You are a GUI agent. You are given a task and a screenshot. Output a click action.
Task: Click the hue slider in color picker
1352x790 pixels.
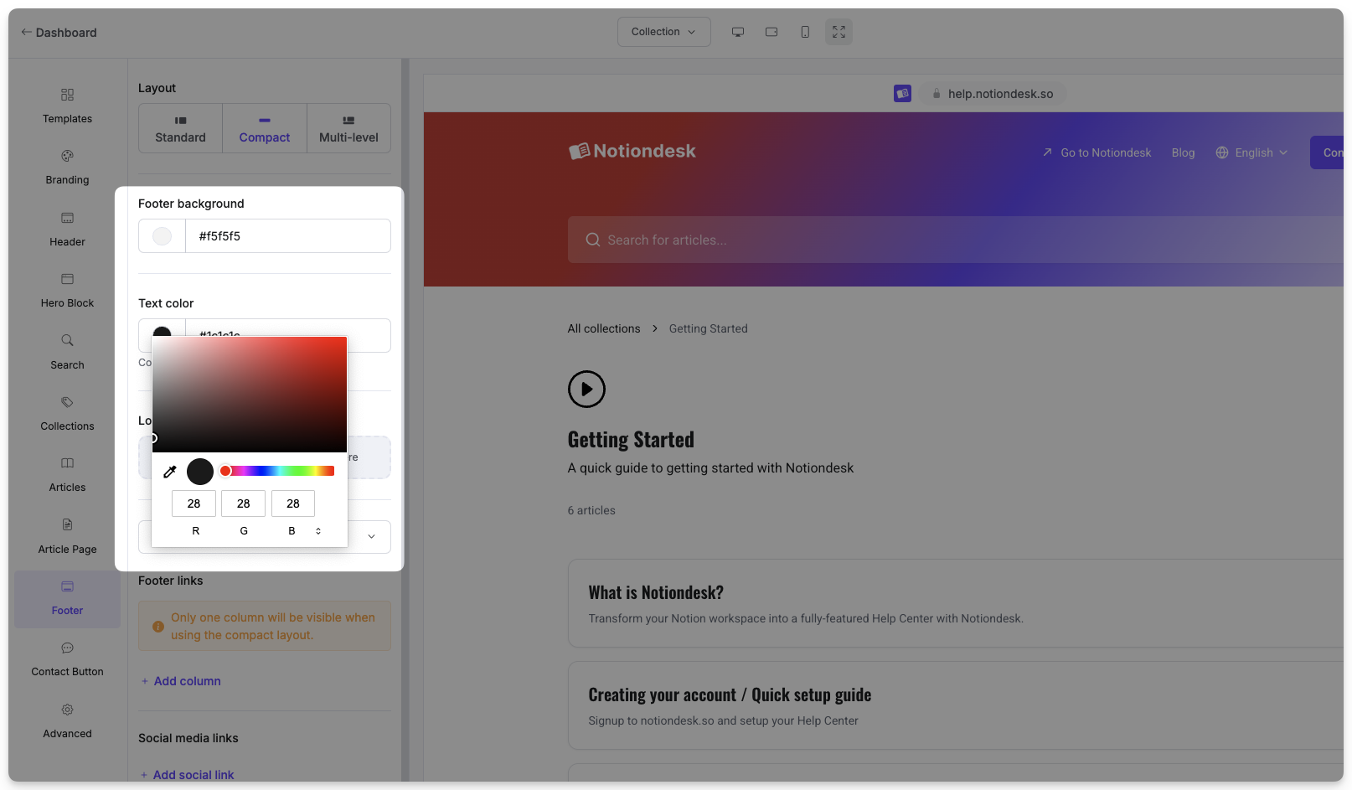coord(277,471)
